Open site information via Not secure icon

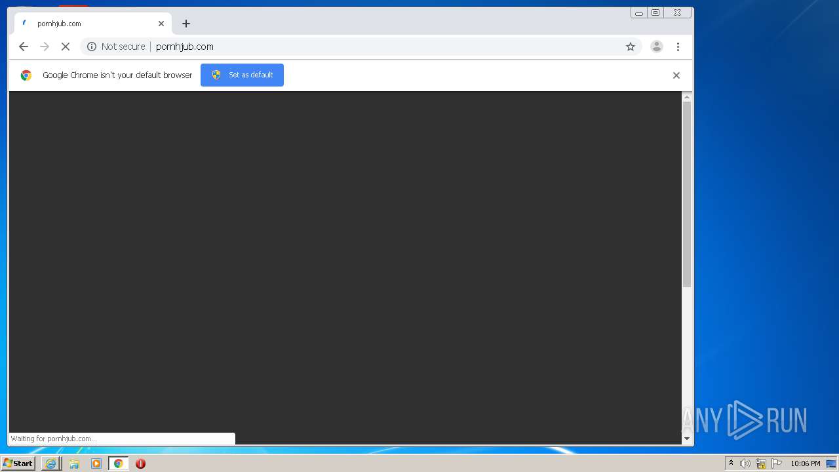click(x=92, y=47)
